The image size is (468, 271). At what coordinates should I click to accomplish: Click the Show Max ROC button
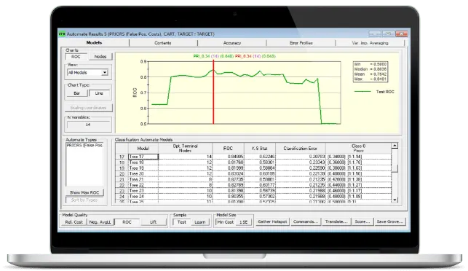(84, 192)
